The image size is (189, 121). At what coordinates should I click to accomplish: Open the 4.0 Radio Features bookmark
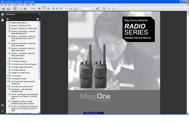coord(18,70)
